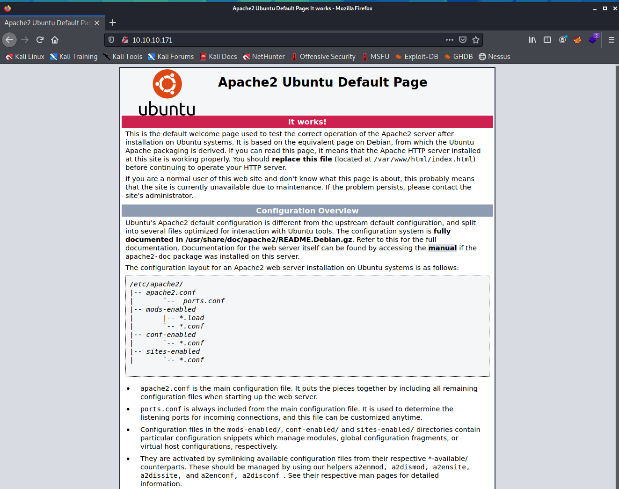Open the Nessus bookmark

[x=495, y=57]
